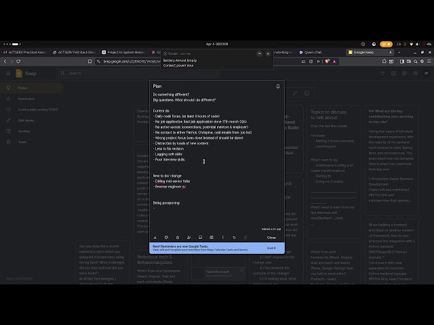434x325 pixels.
Task: Go forward in the browser
Action: (12, 62)
